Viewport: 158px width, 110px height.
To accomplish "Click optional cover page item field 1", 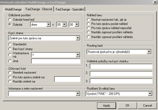I will (121, 67).
